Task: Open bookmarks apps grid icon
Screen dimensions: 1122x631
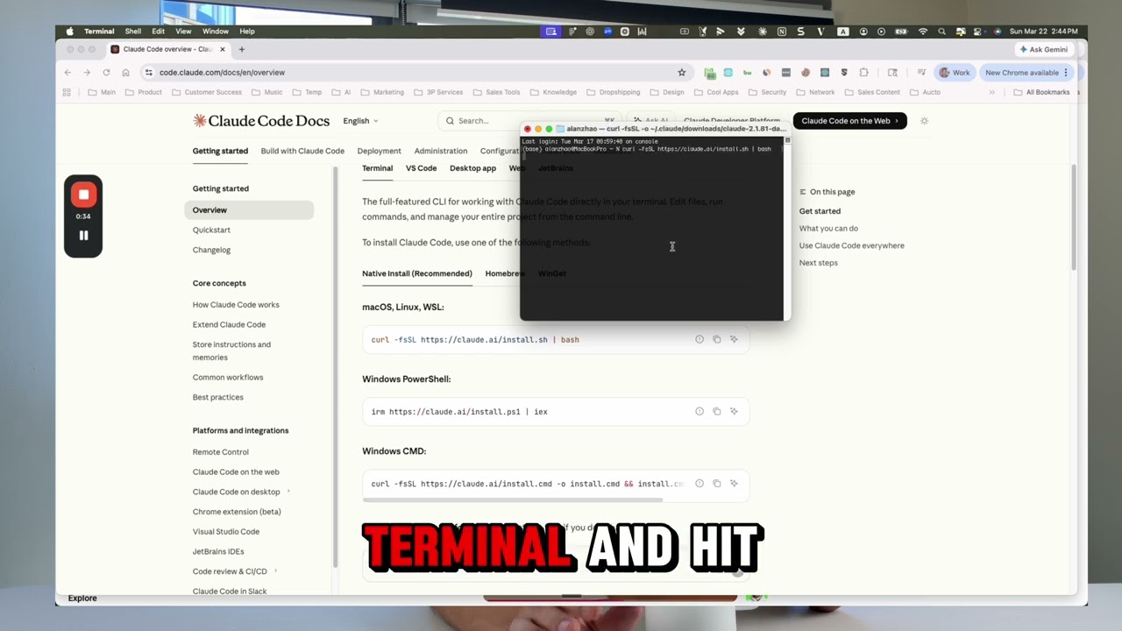Action: [67, 92]
